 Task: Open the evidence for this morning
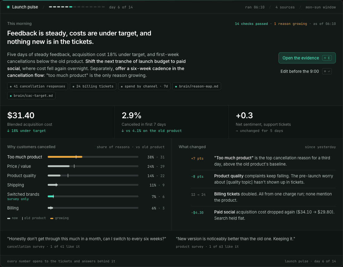307,58
